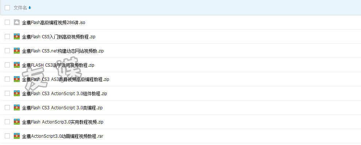This screenshot has width=361, height=145.
Task: Click the 金鹰Flash ActionScrip3.0实用教程视频.zip name
Action: tap(63, 122)
